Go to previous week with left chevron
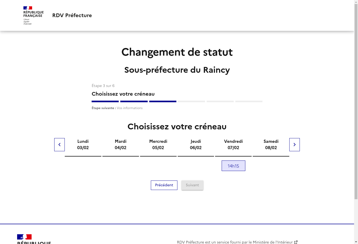This screenshot has width=358, height=244. point(59,145)
